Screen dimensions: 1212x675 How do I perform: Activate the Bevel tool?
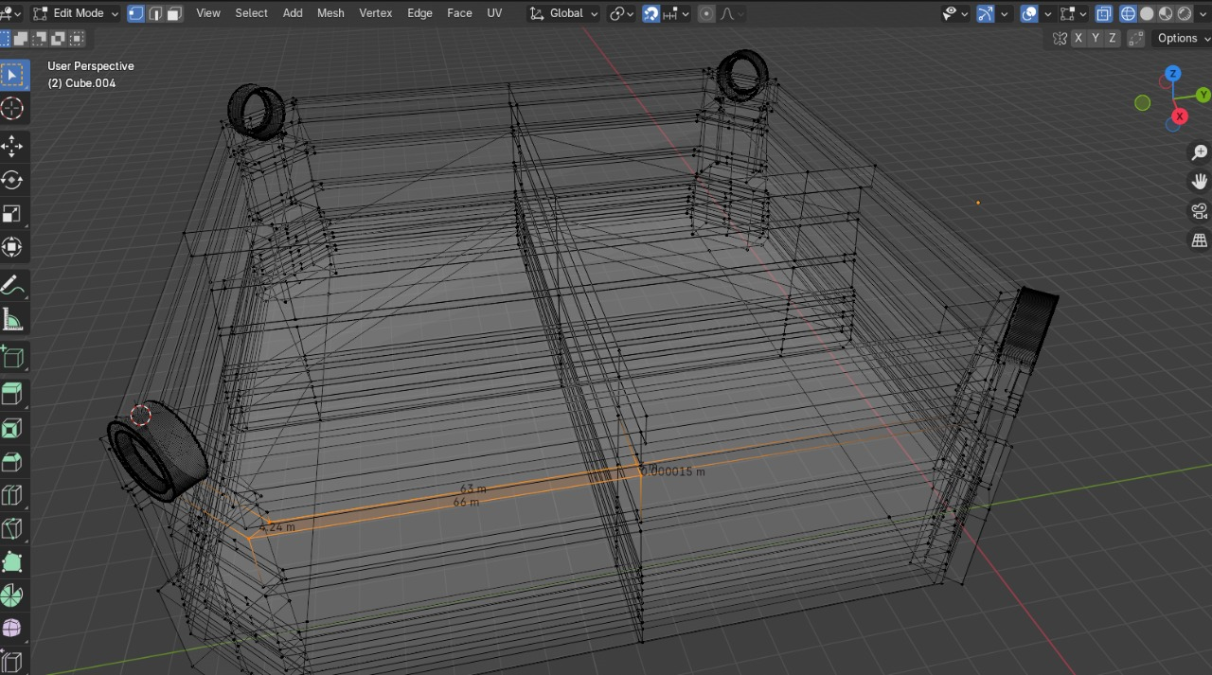click(12, 462)
